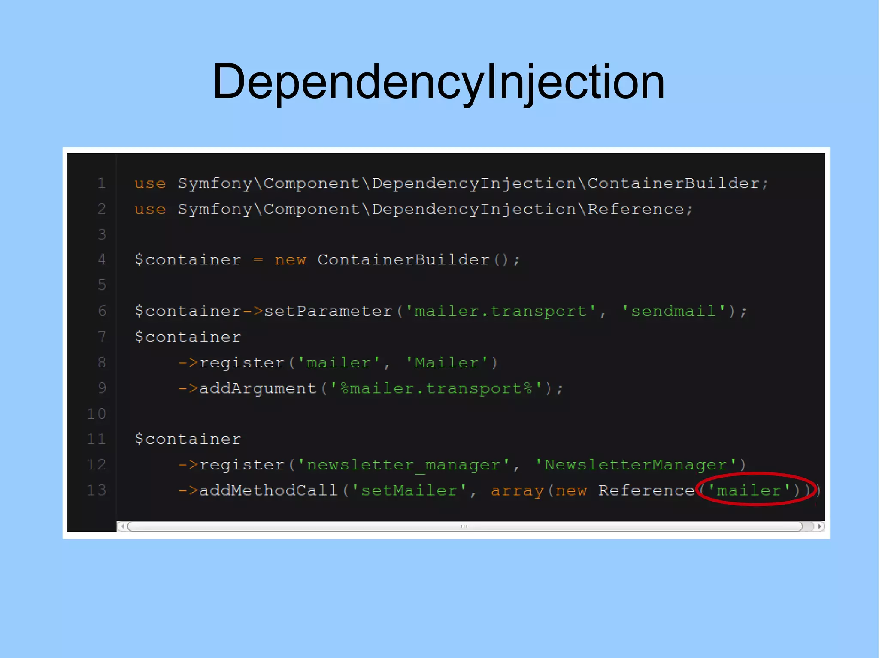Click the Reference use statement on line 2
879x658 pixels.
(x=413, y=210)
